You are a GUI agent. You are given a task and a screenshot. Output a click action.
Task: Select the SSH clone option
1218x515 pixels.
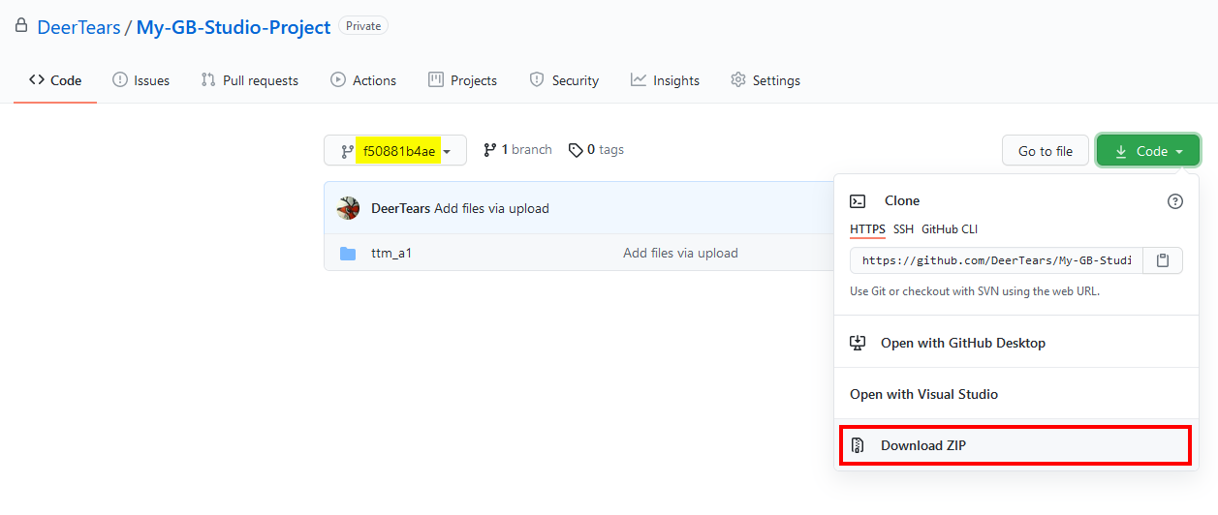pyautogui.click(x=903, y=229)
